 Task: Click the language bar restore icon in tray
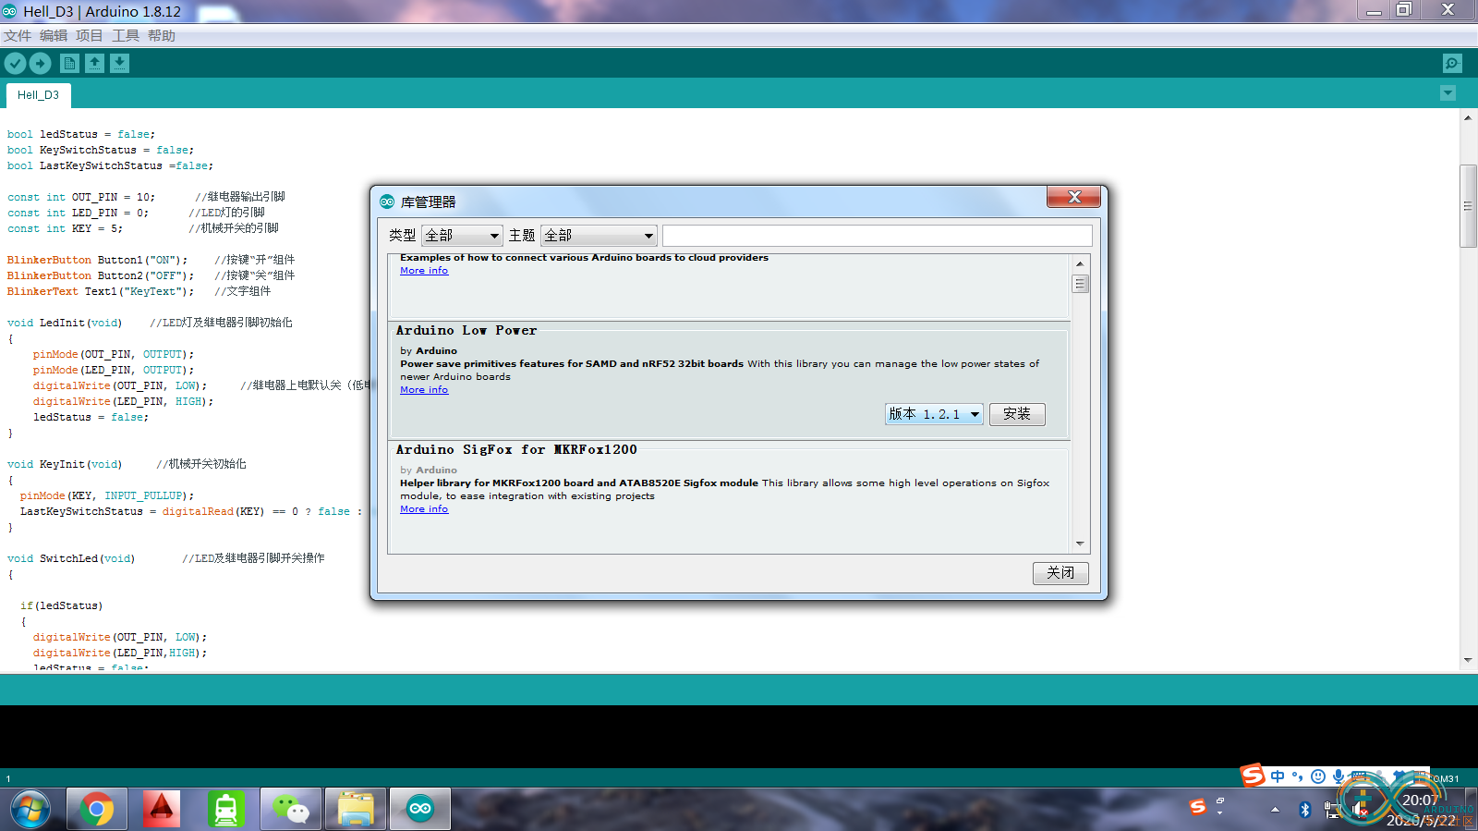pyautogui.click(x=1220, y=800)
